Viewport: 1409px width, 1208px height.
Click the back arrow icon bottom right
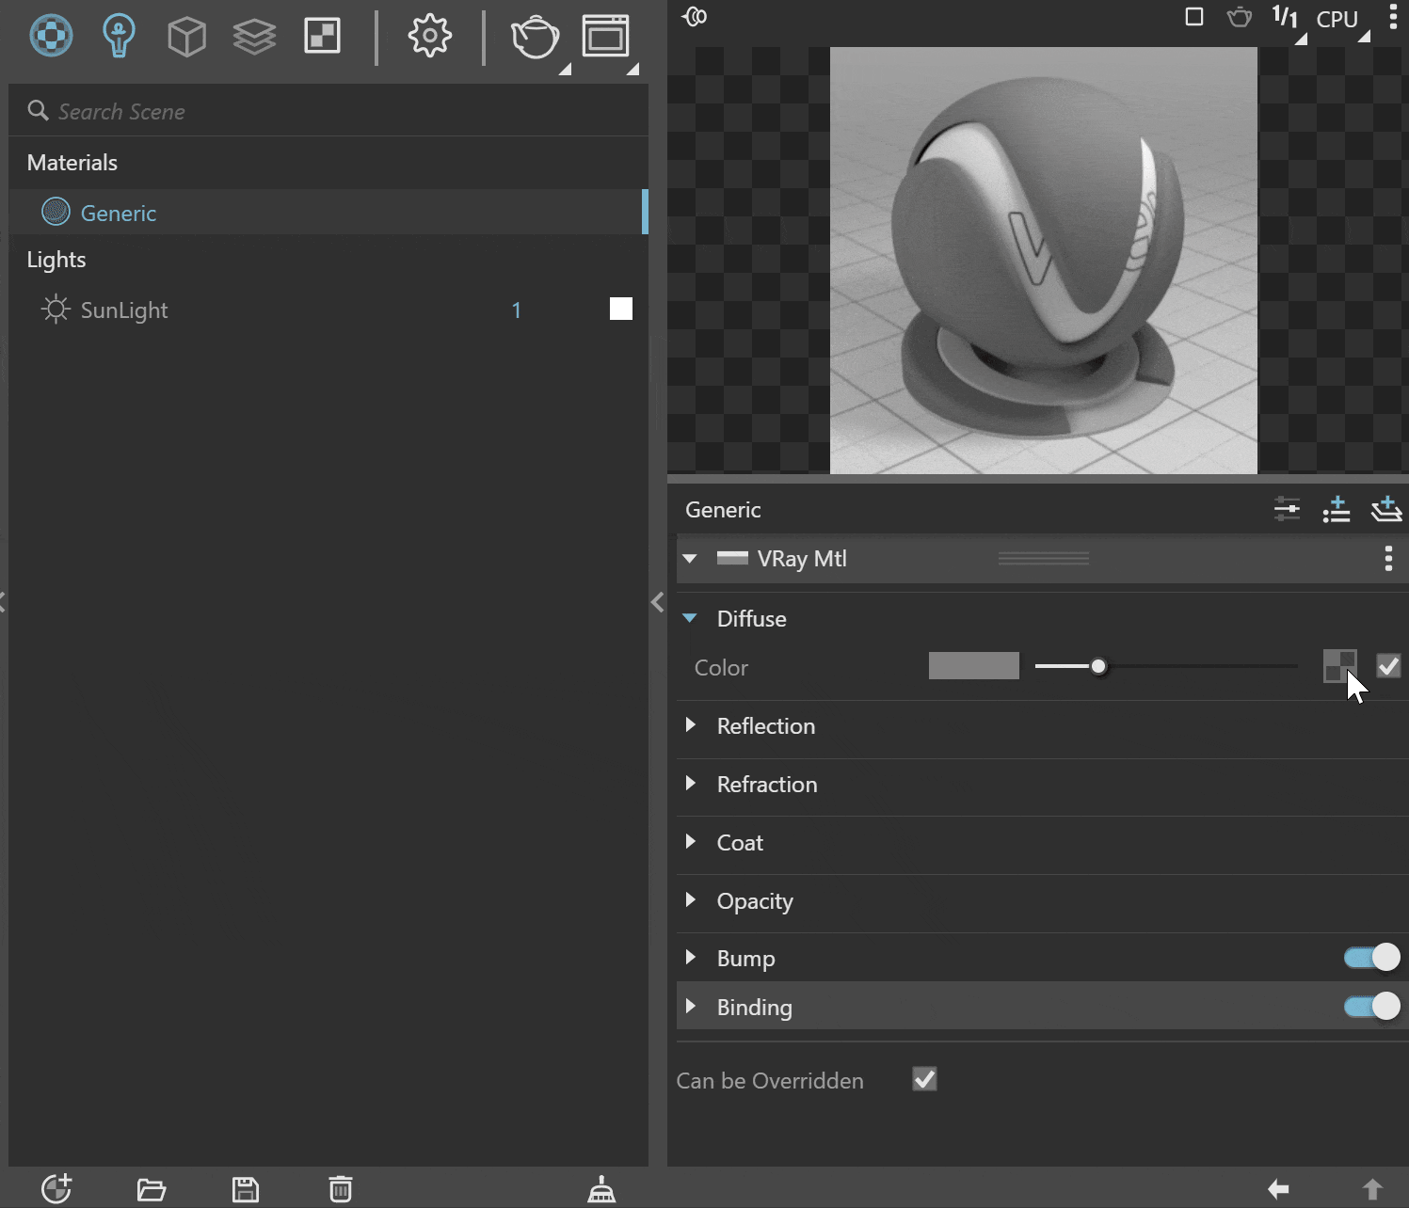point(1278,1189)
